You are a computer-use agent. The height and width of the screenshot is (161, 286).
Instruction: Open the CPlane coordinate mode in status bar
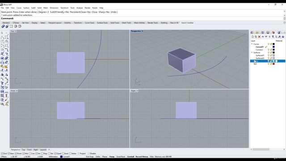click(4, 157)
